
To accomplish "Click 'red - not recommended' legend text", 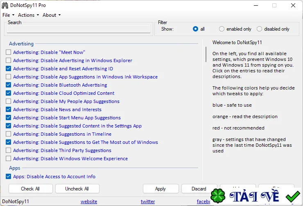I will click(238, 128).
